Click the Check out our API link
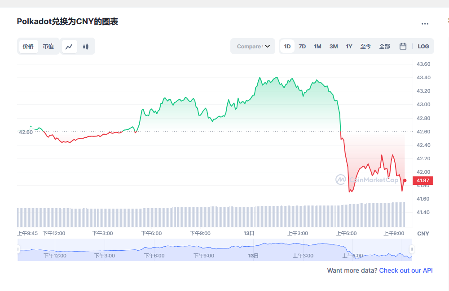 tap(406, 270)
